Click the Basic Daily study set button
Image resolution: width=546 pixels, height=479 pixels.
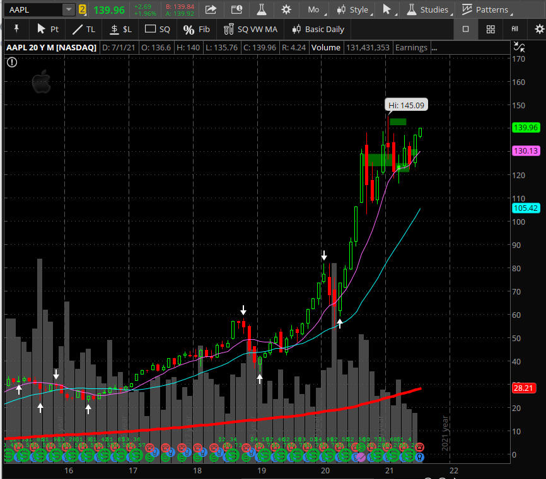click(318, 29)
